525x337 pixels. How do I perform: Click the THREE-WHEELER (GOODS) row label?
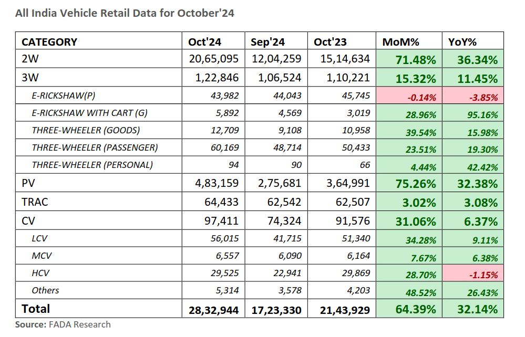[x=86, y=130]
